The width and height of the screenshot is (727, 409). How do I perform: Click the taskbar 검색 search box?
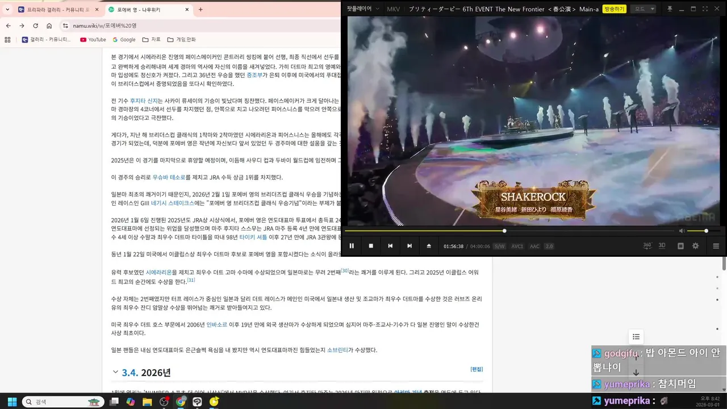pos(62,402)
